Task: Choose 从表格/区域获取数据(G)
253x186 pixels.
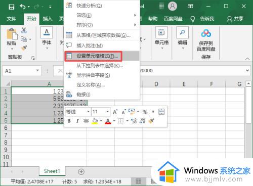Action: pos(102,35)
